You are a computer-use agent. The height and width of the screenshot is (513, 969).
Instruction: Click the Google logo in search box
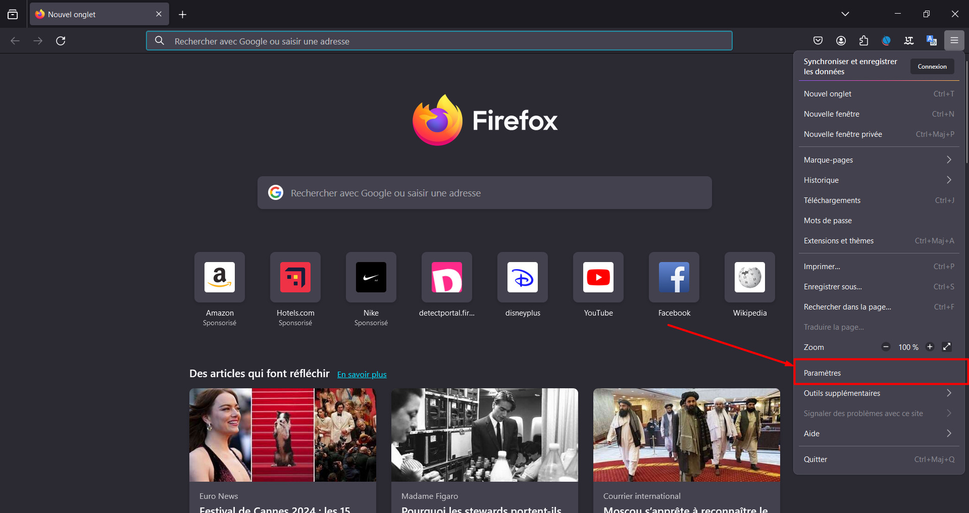click(275, 192)
